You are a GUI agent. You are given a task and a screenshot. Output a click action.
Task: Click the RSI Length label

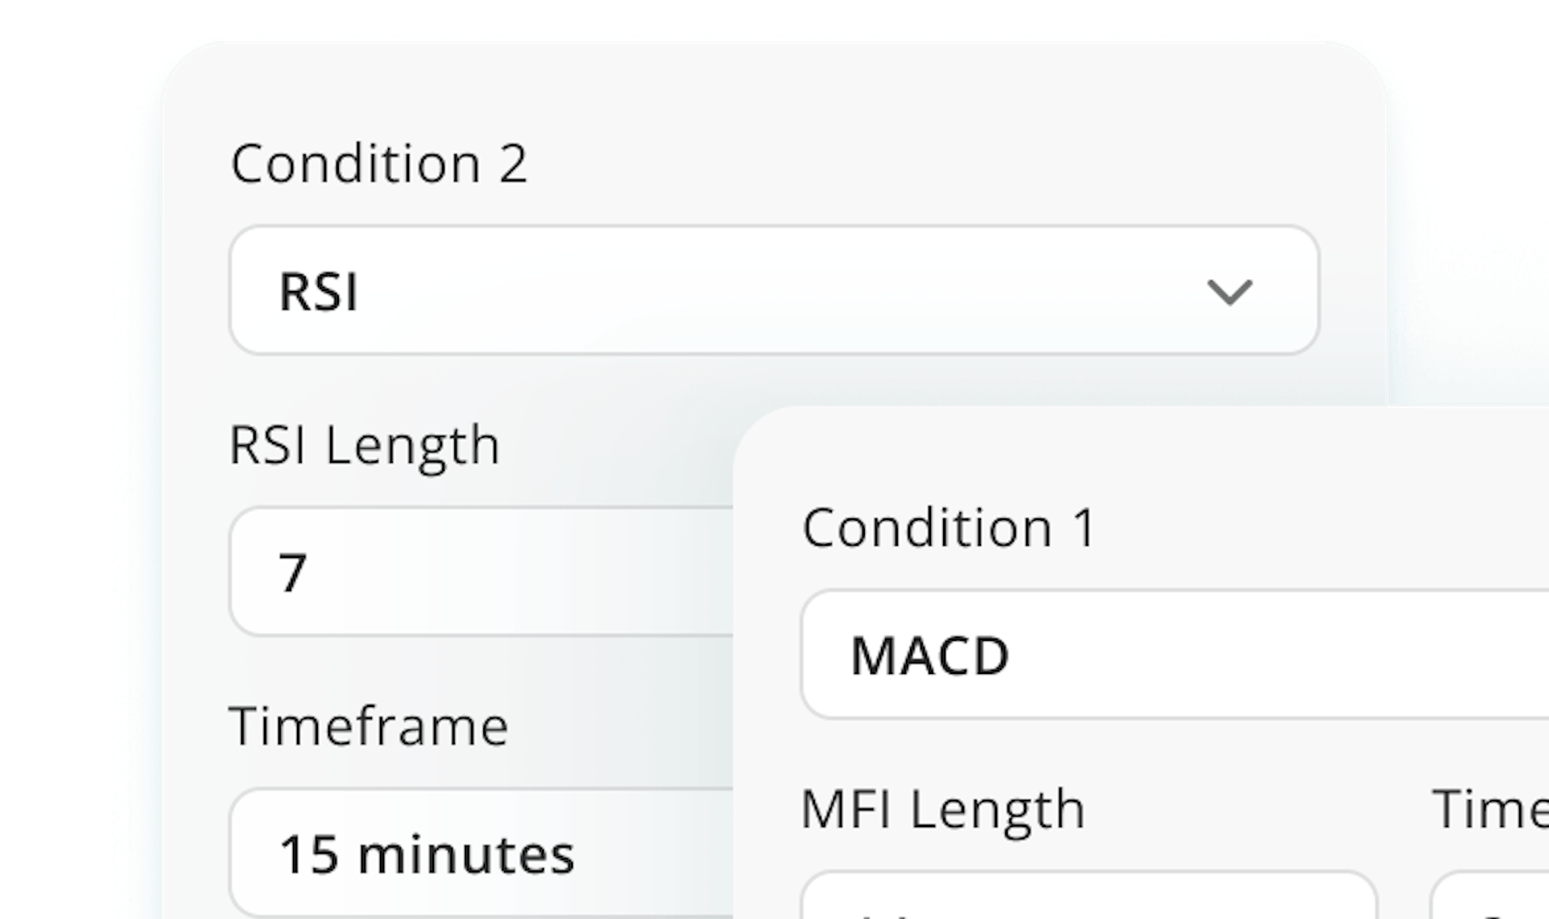pos(365,445)
